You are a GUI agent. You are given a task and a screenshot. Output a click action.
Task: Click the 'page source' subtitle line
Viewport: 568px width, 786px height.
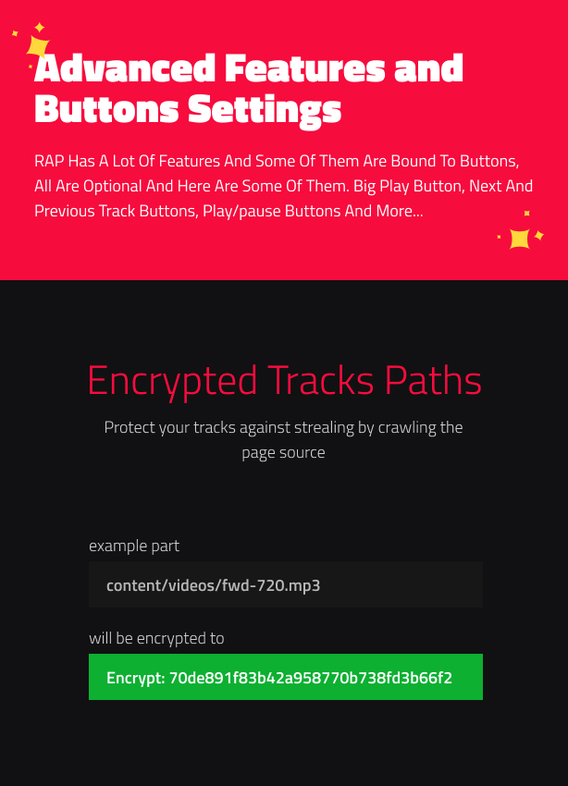(283, 453)
